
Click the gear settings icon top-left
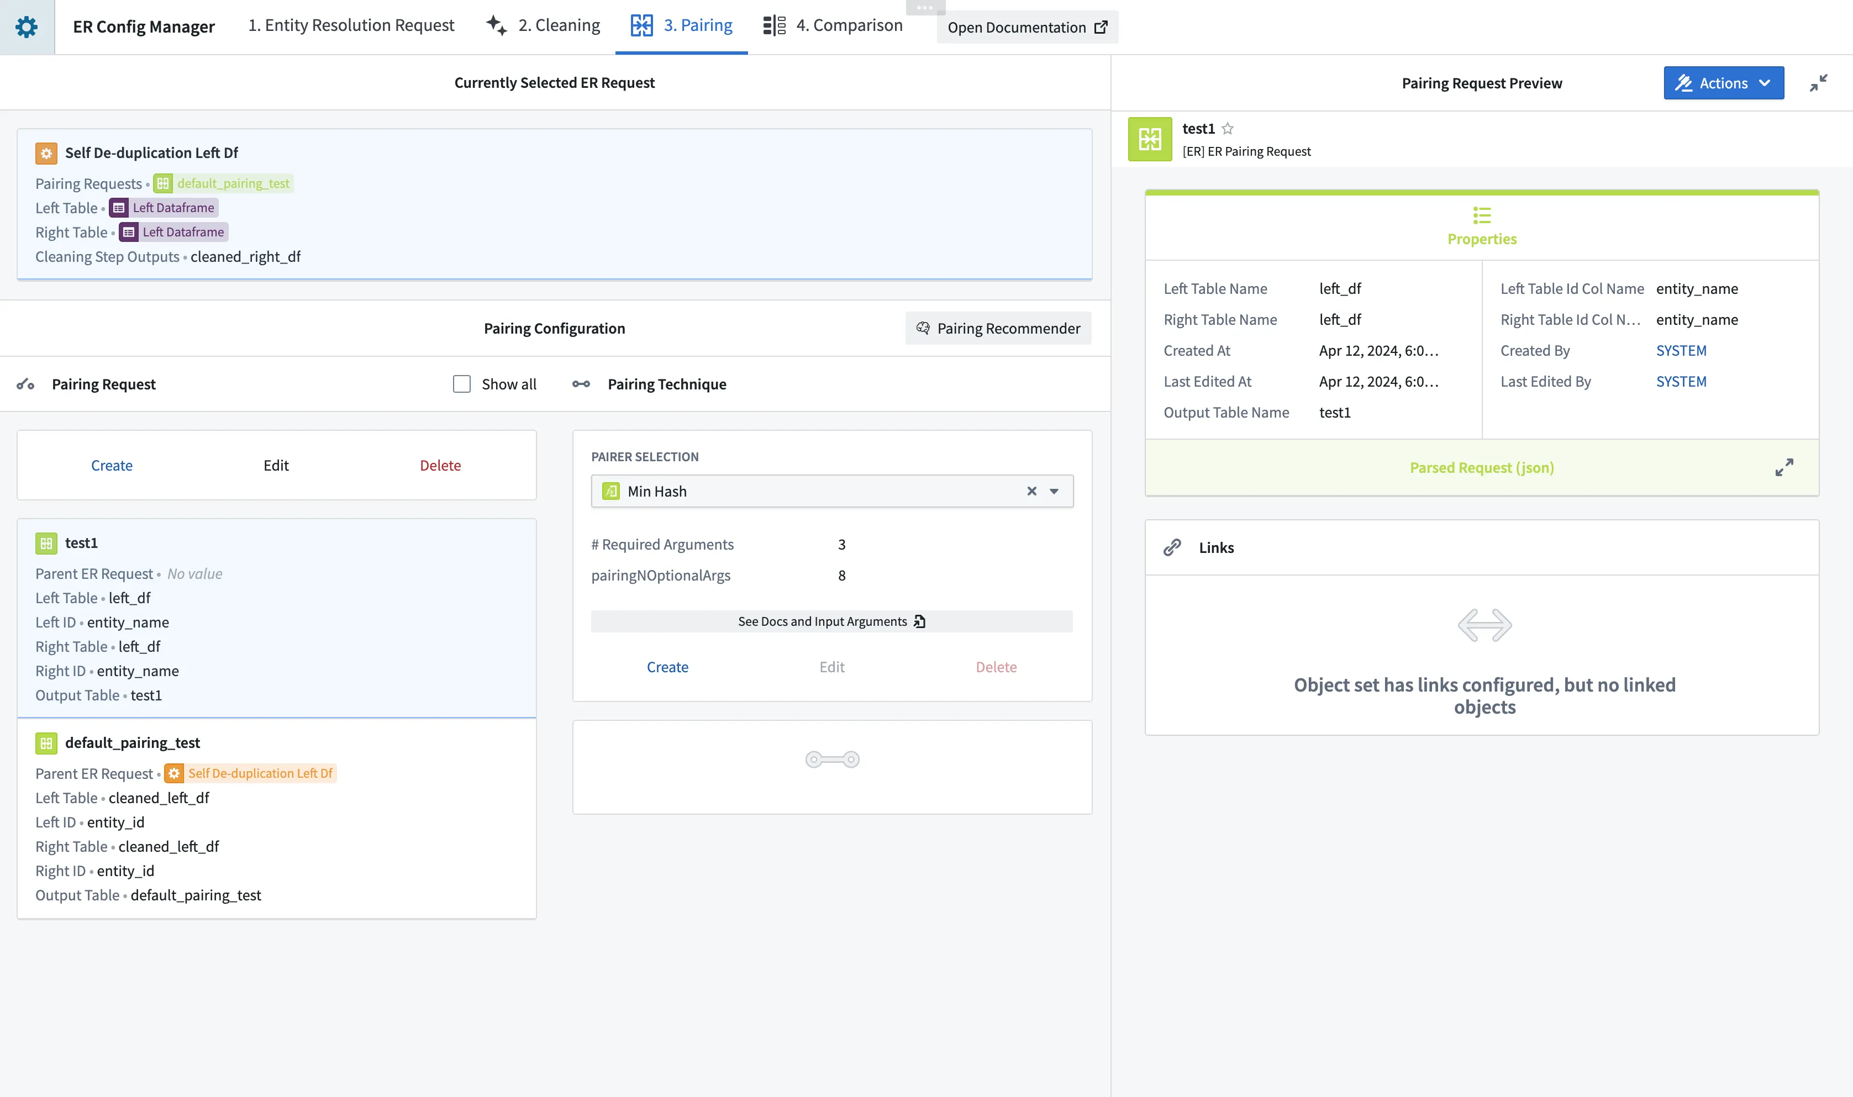(x=27, y=27)
